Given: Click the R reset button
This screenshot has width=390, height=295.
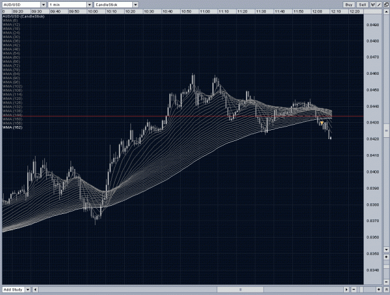Looking at the screenshot, I should point(386,289).
